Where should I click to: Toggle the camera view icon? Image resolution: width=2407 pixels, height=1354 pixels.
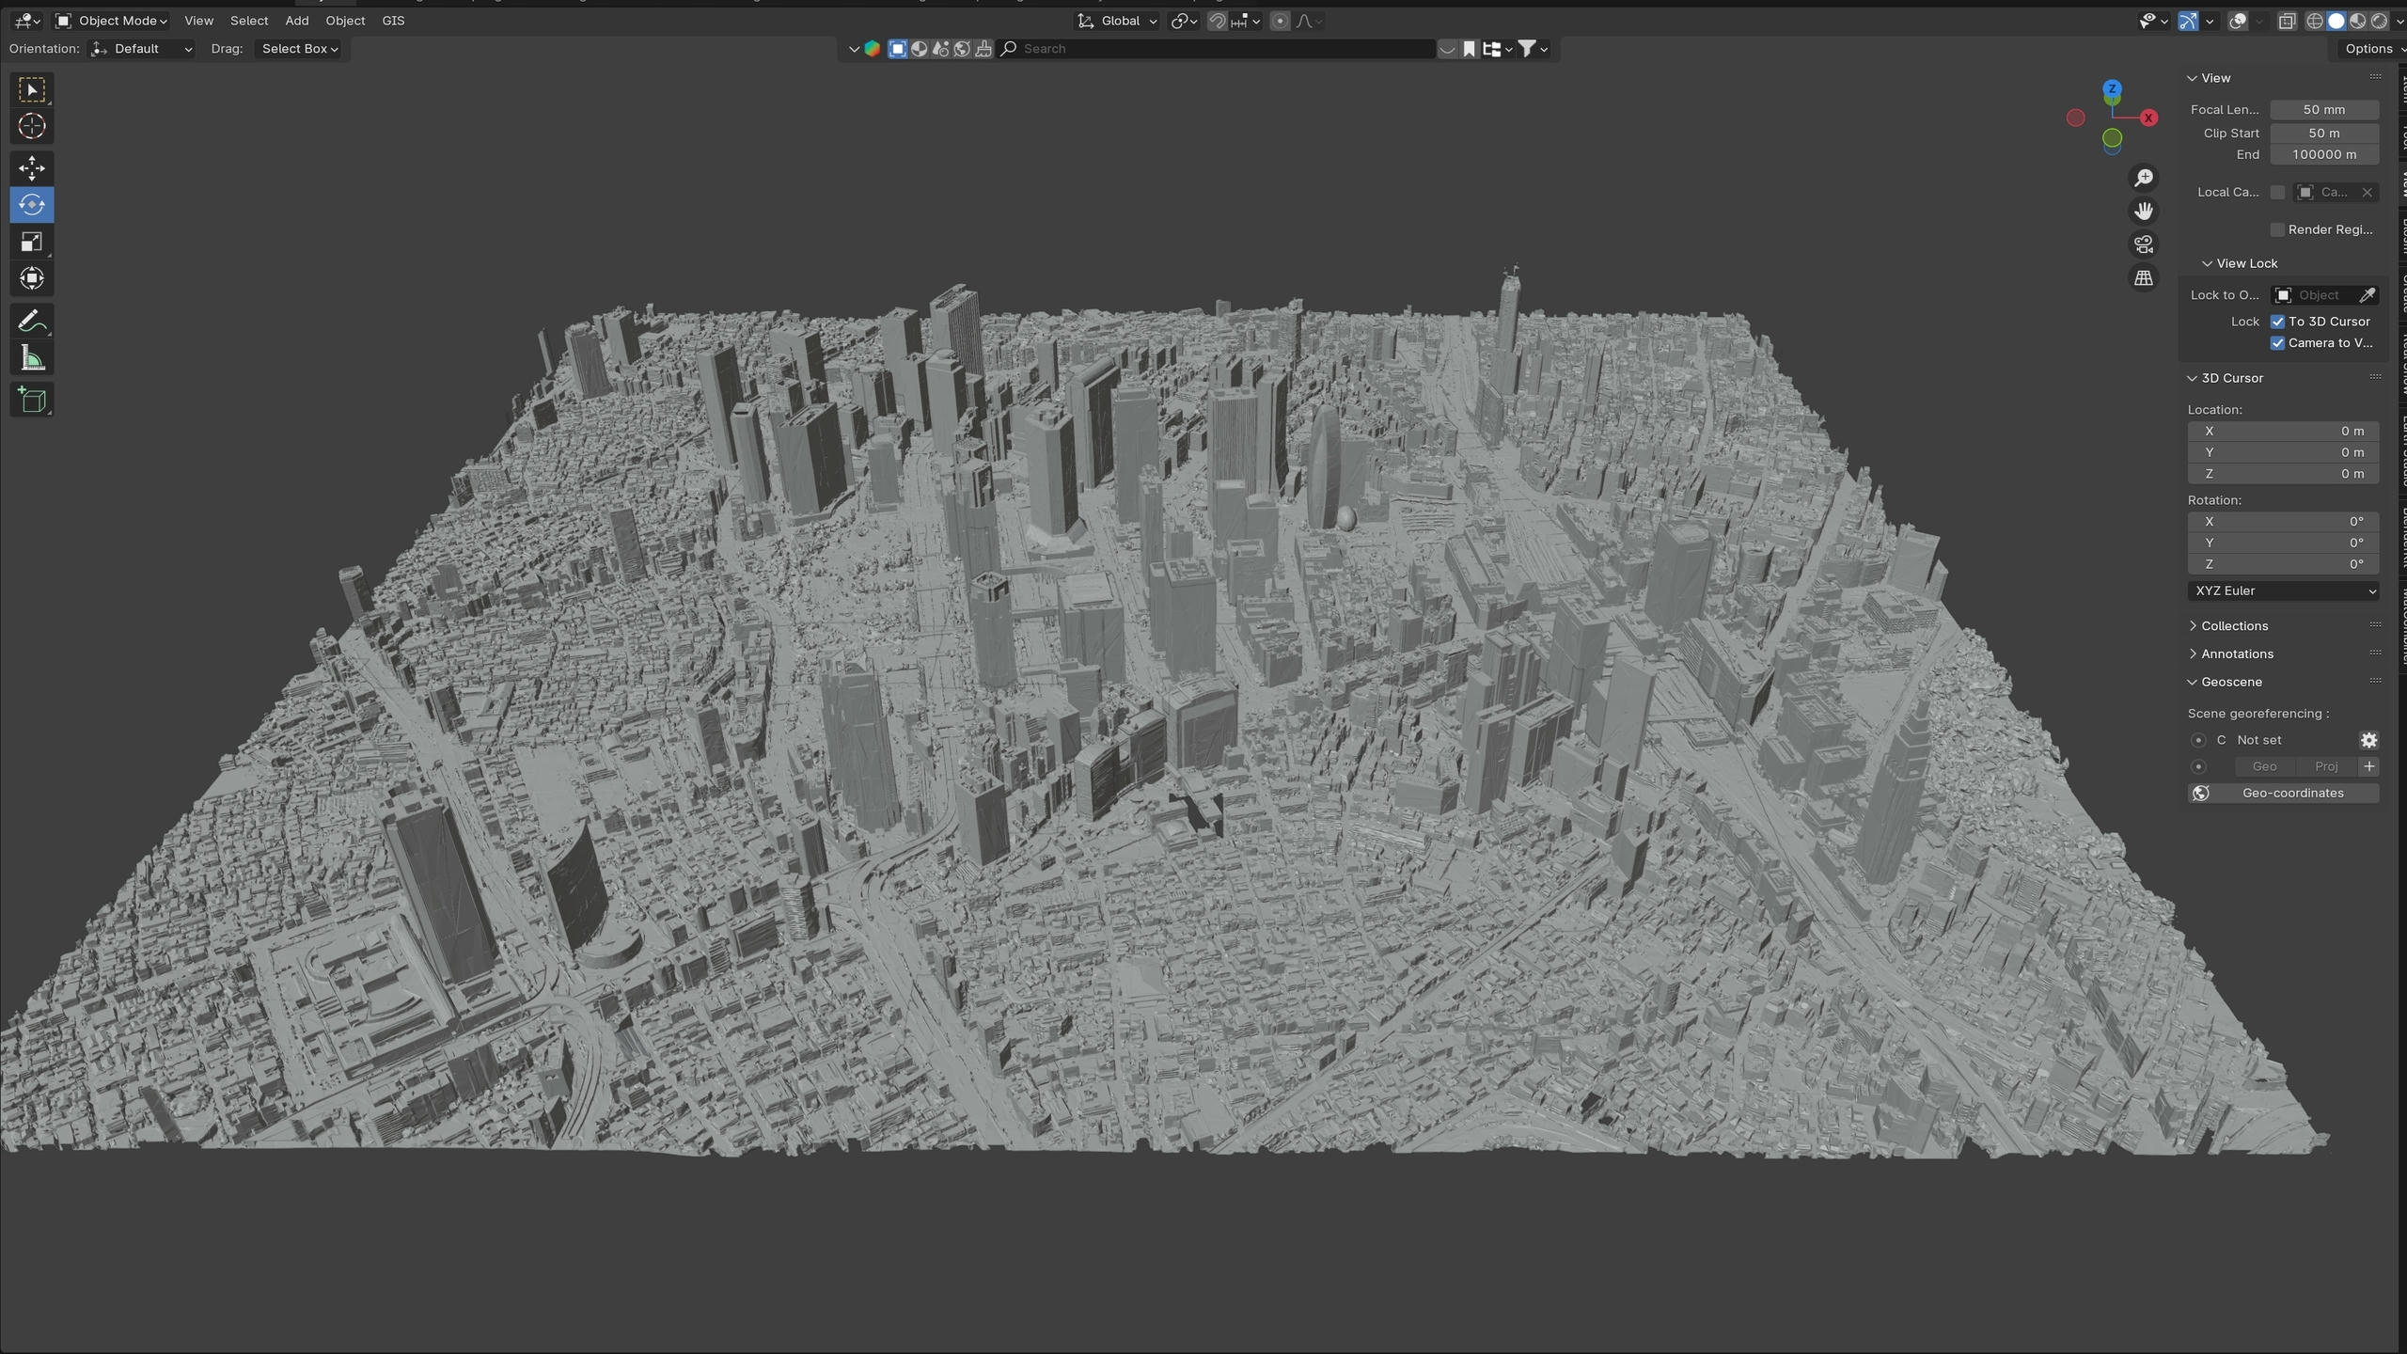[2144, 244]
